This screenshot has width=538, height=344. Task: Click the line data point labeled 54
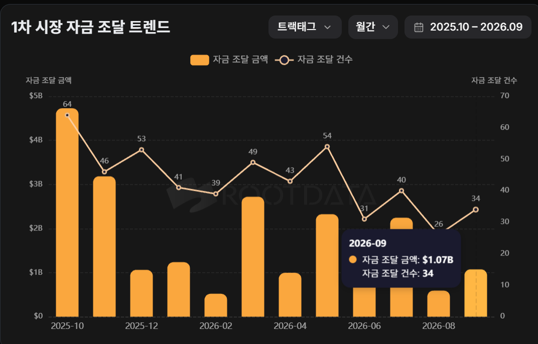pos(327,147)
